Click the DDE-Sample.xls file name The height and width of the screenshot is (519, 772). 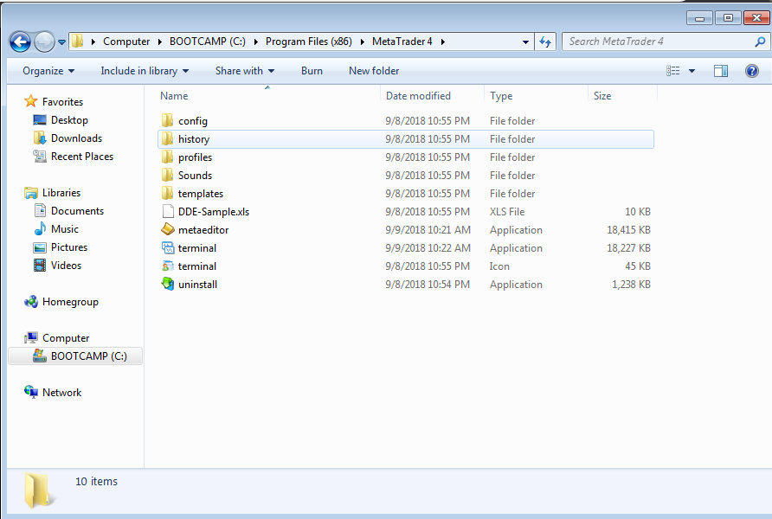214,212
